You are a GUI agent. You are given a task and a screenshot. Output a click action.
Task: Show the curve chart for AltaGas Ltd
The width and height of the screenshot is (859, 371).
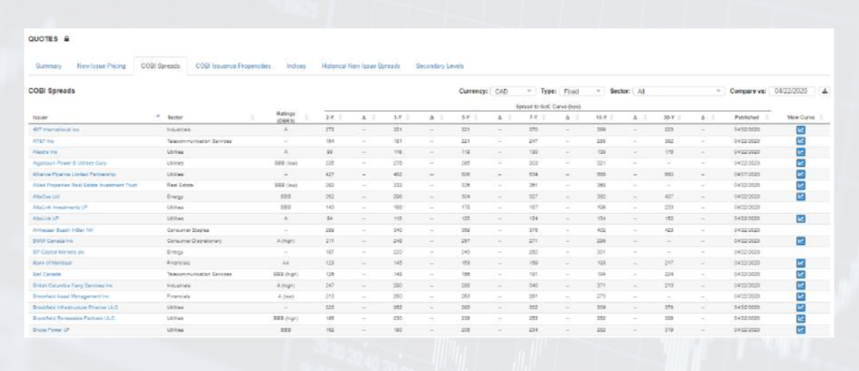[x=800, y=196]
